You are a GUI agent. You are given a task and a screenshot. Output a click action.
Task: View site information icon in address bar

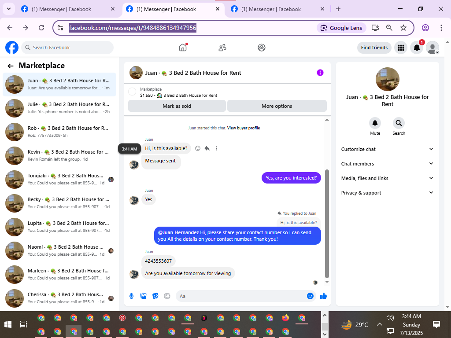60,28
